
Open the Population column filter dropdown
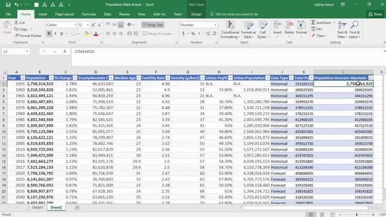pyautogui.click(x=51, y=78)
